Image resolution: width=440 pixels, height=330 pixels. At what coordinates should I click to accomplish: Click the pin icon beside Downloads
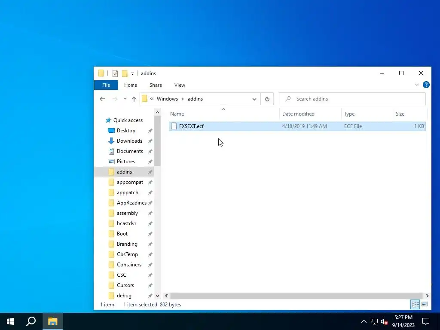tap(150, 141)
